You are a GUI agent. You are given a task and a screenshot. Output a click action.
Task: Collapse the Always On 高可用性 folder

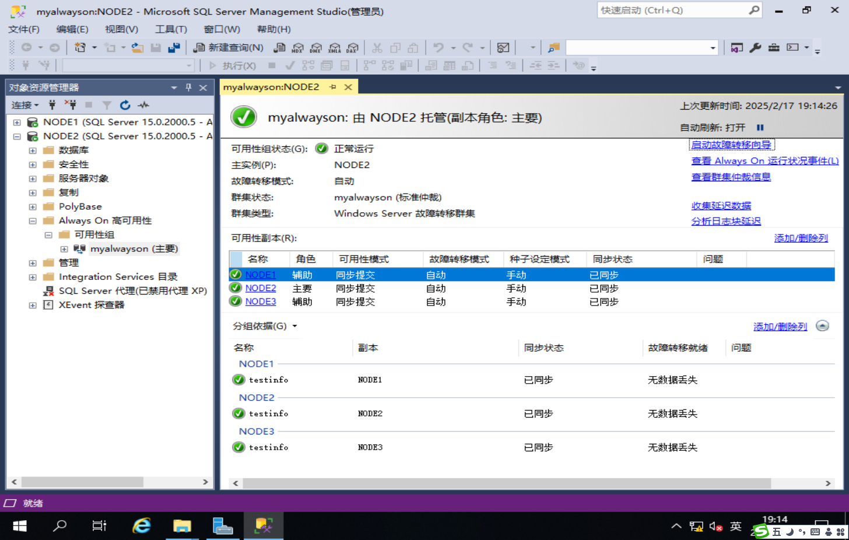[33, 221]
